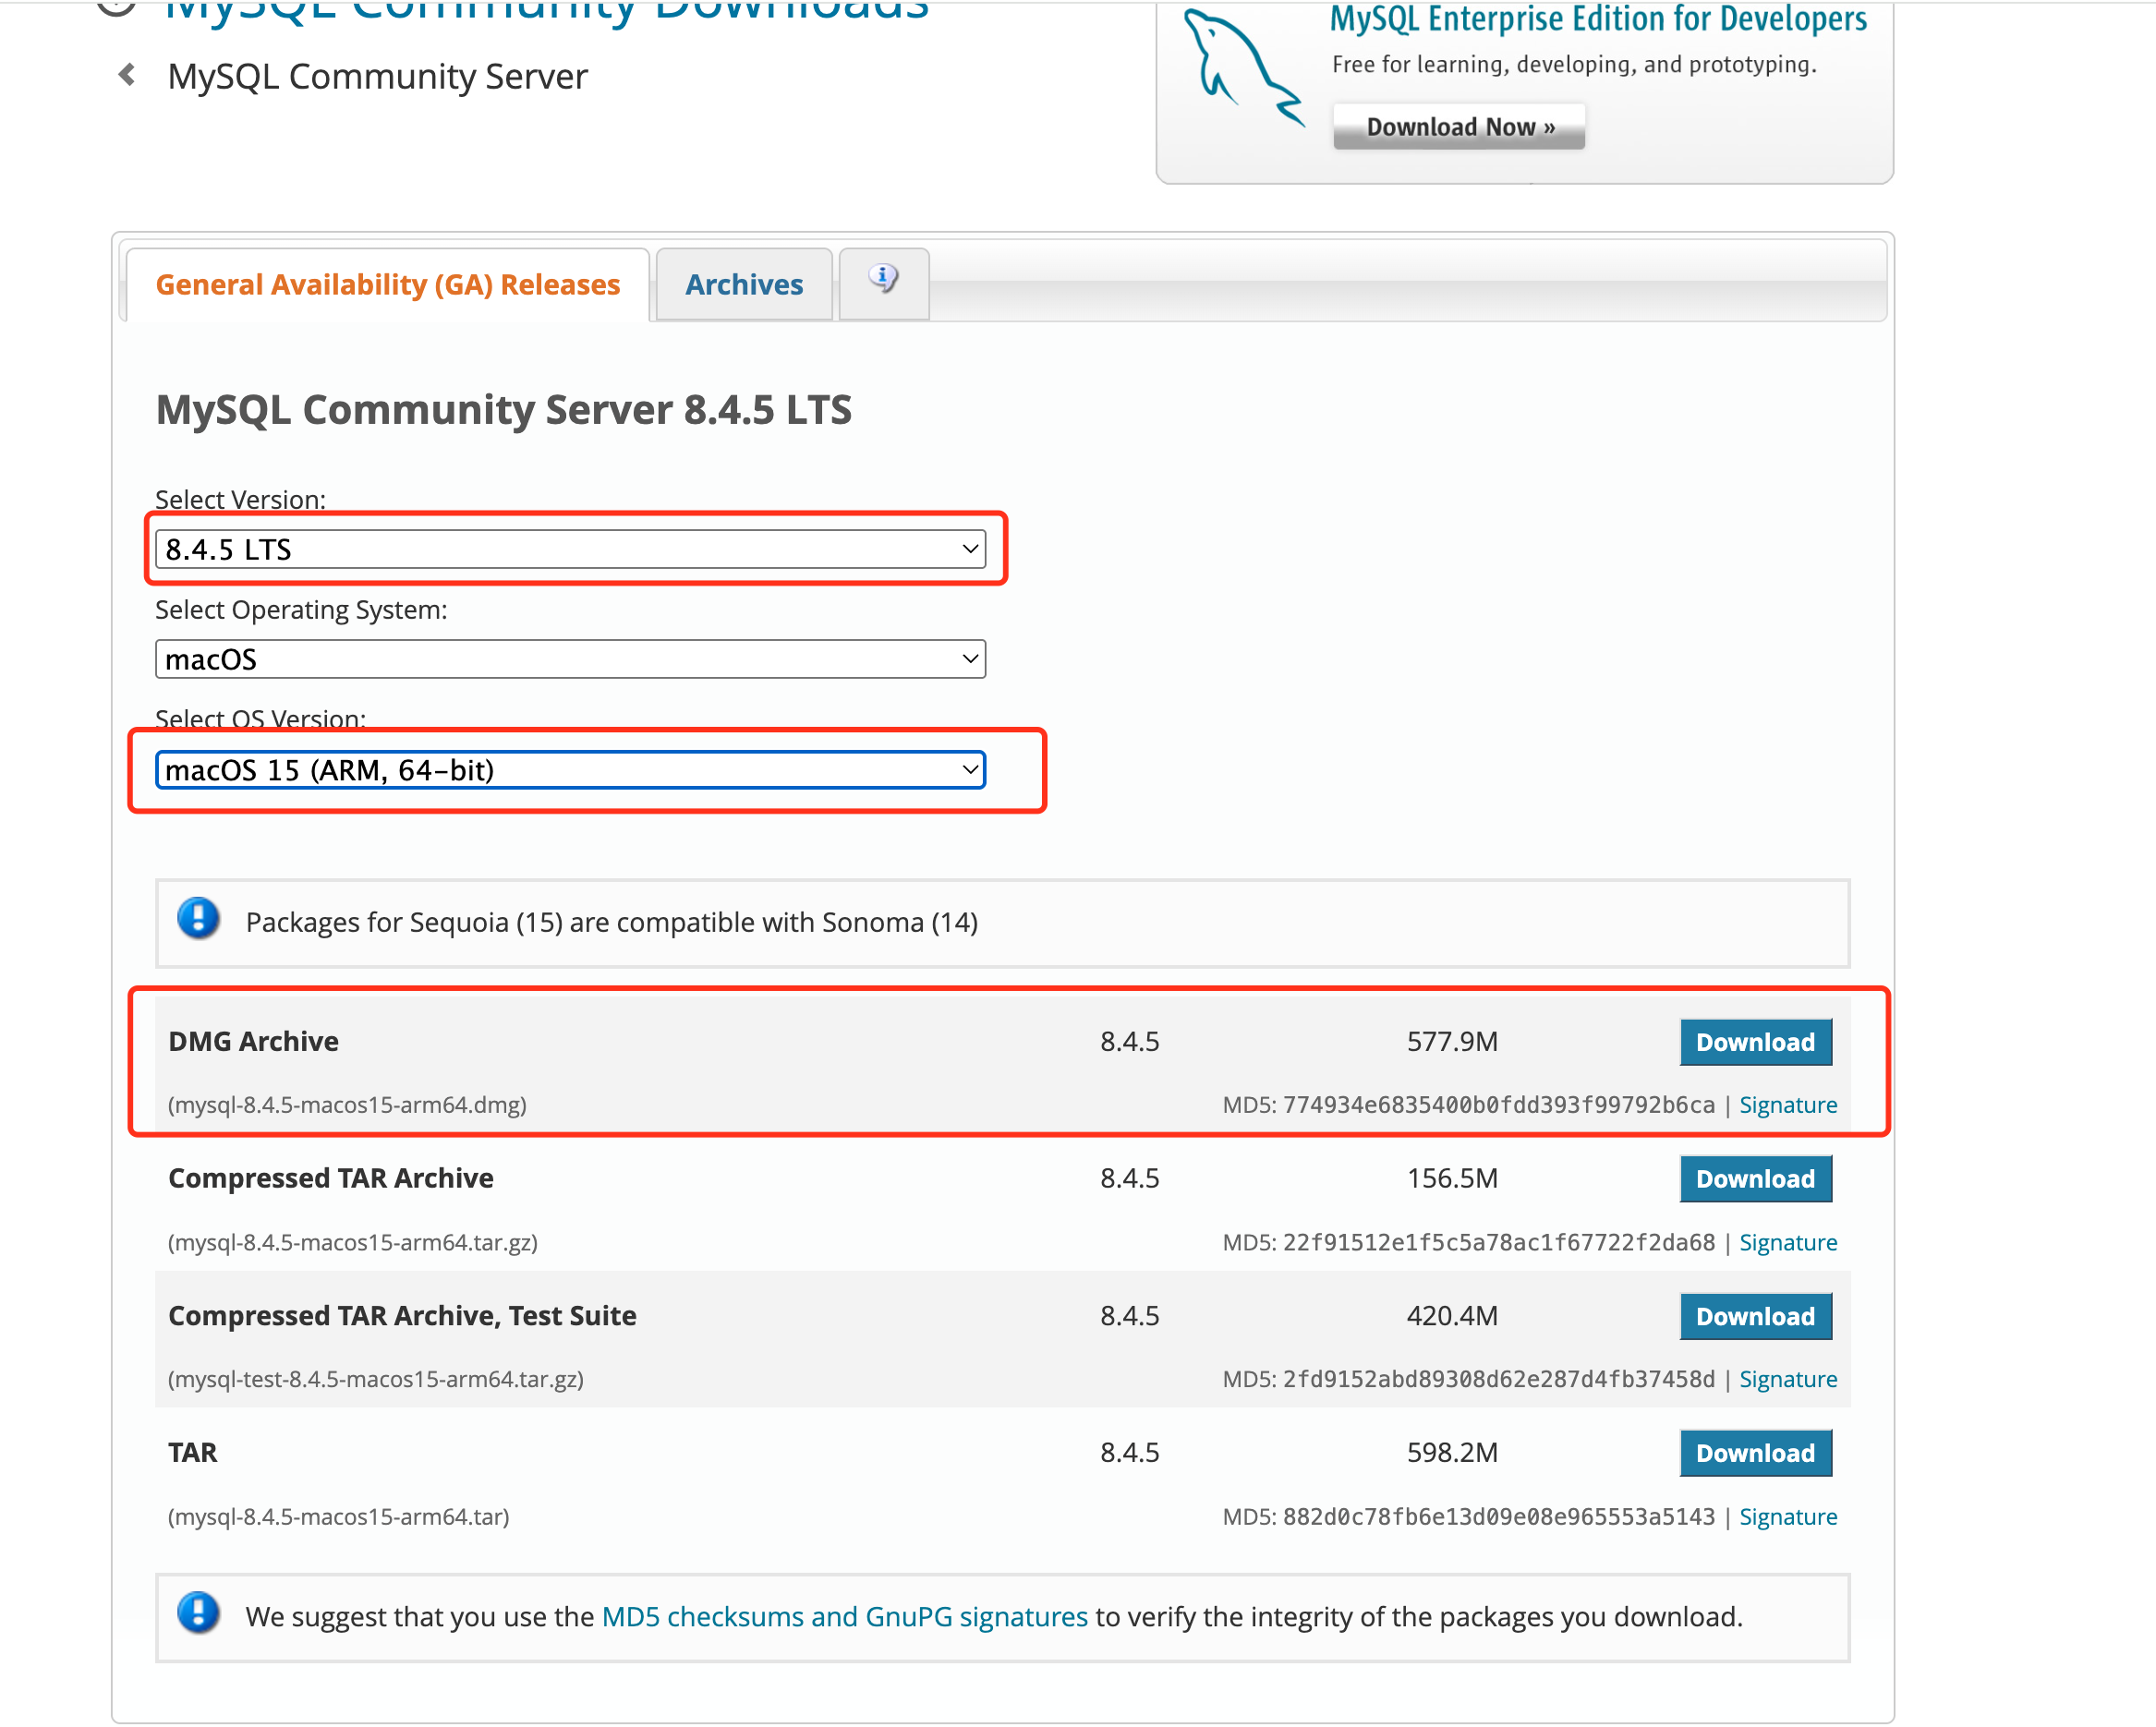Click the 420.4M file size value

(x=1452, y=1316)
